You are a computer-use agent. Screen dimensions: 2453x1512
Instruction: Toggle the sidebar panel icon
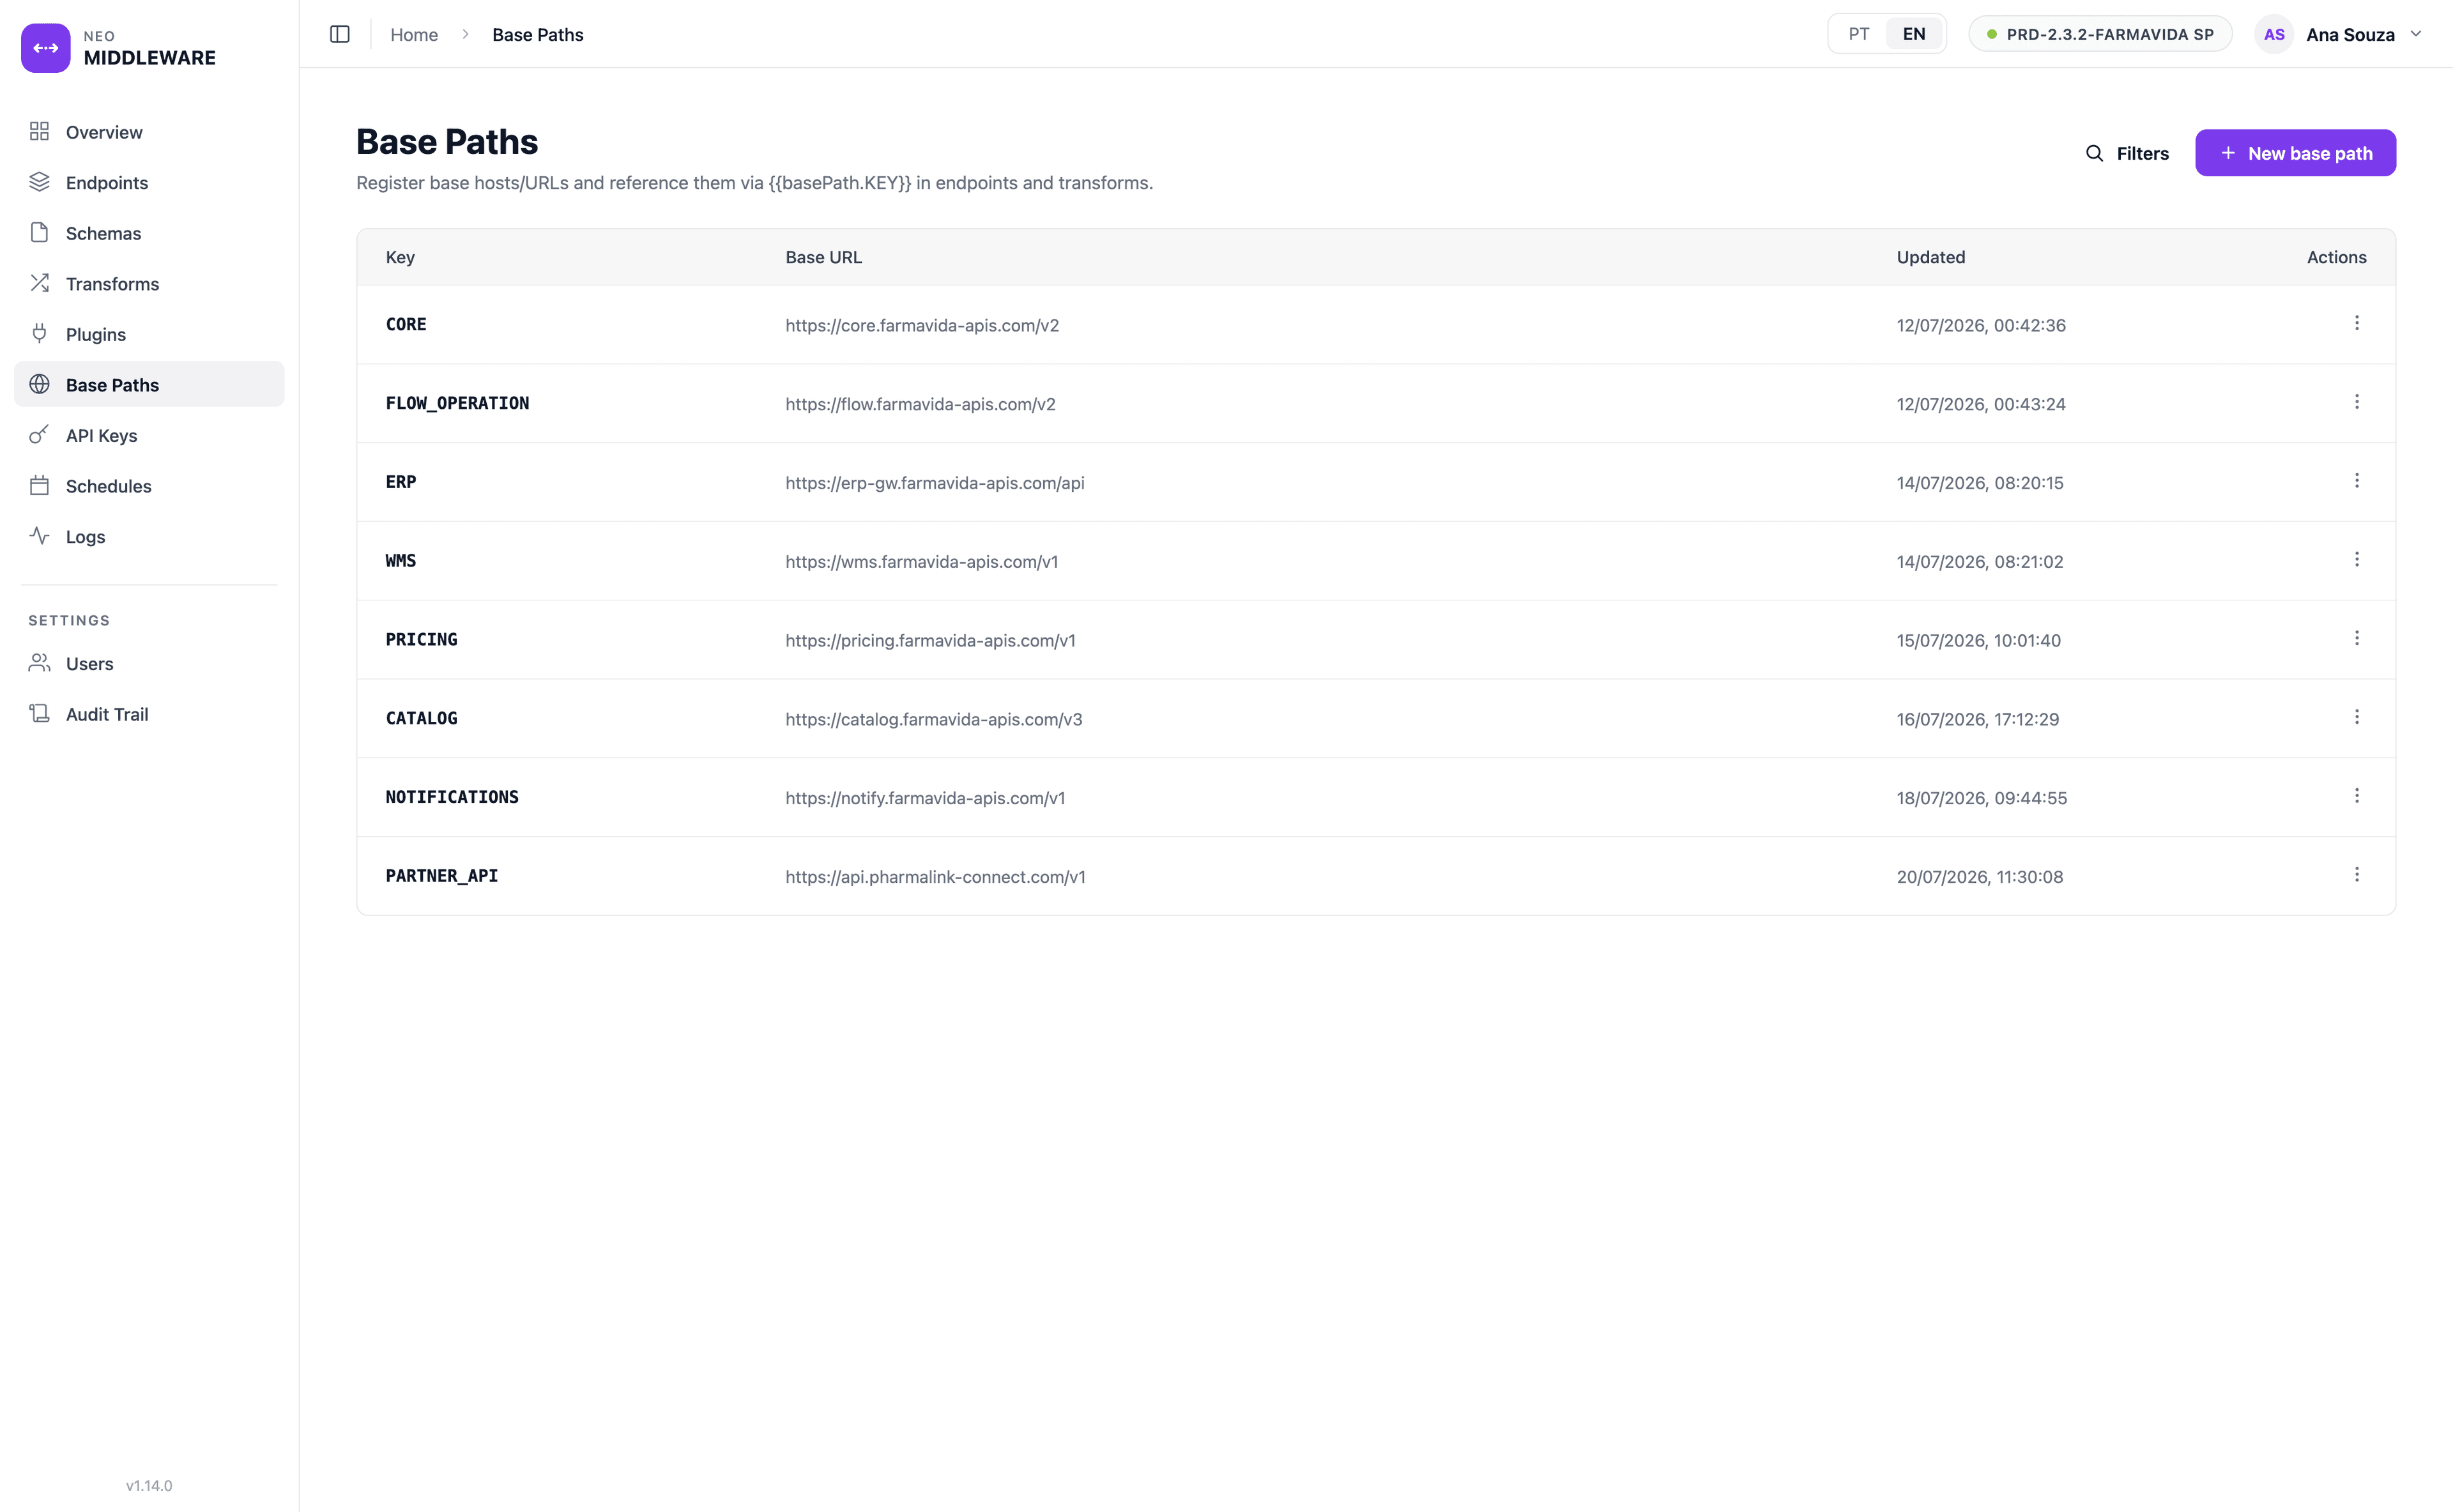pos(340,34)
